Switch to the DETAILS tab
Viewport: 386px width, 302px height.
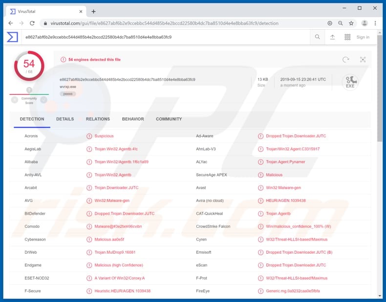point(65,119)
